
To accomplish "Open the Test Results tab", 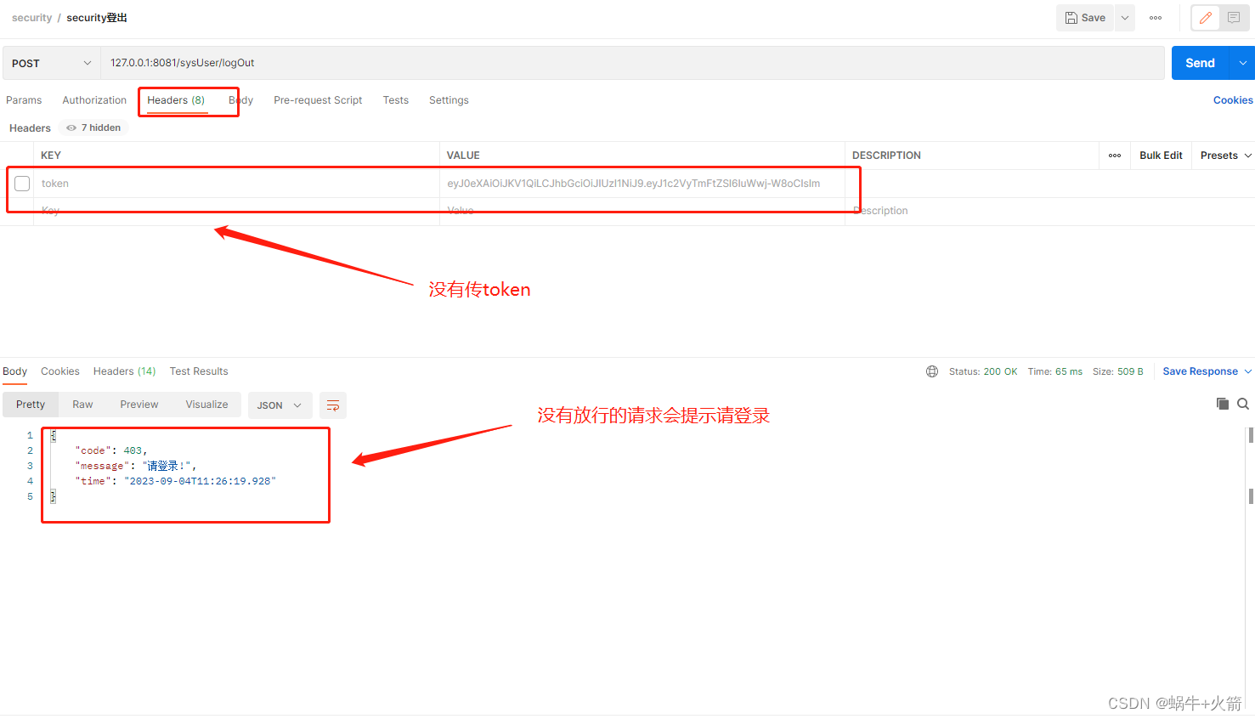I will (199, 371).
